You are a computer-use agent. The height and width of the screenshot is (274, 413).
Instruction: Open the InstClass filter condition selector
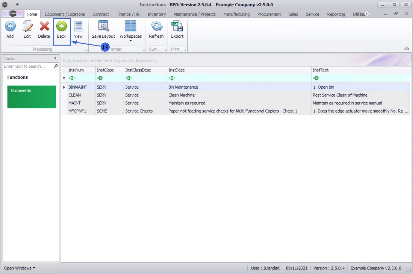click(x=100, y=78)
